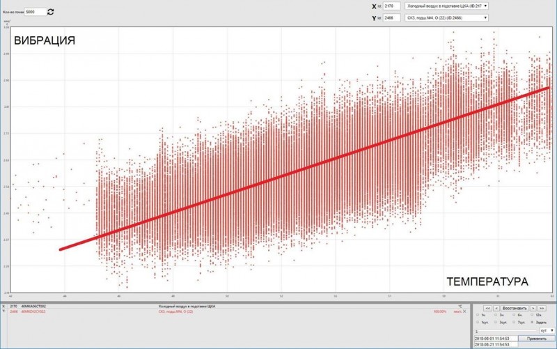Click the Восстановить button
The width and height of the screenshot is (557, 349).
pyautogui.click(x=515, y=308)
